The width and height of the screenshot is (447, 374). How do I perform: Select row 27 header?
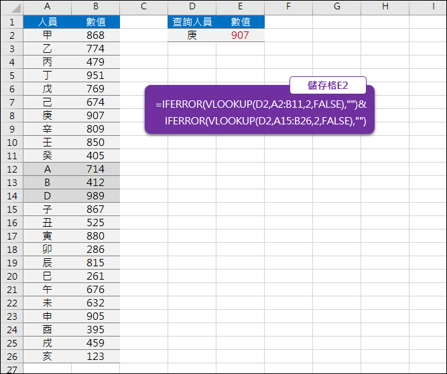[11, 369]
